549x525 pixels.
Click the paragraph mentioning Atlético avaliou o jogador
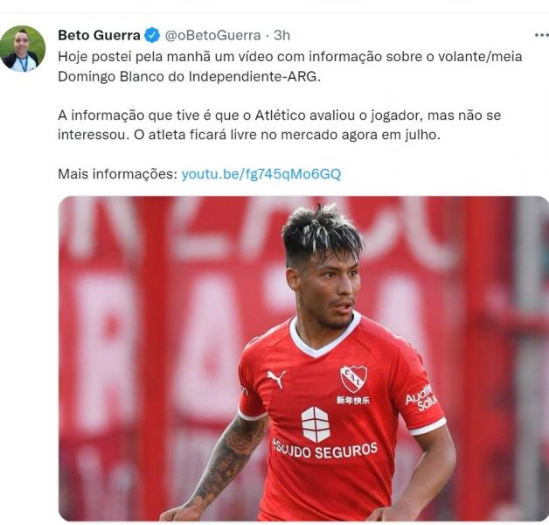279,125
